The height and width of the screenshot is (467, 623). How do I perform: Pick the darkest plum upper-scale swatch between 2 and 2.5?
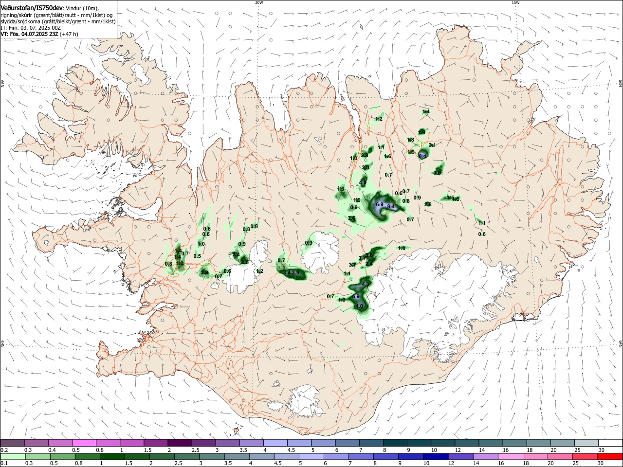pyautogui.click(x=179, y=443)
